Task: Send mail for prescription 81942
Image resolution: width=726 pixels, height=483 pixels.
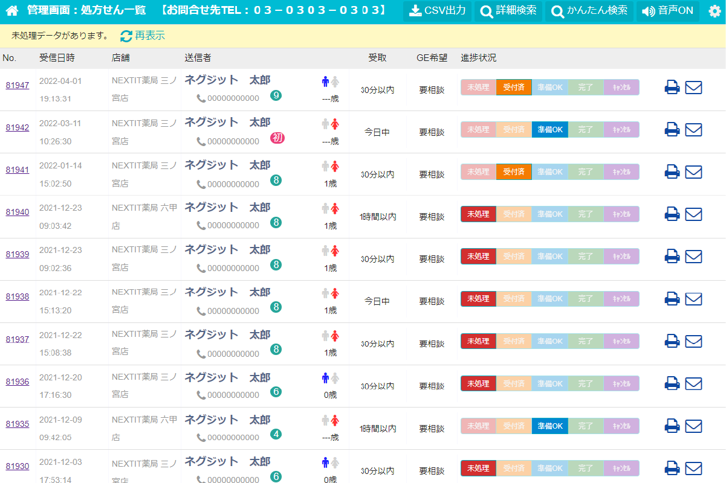Action: 693,130
